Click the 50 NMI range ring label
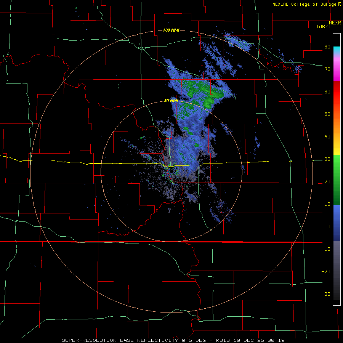Viewport: 343px width, 343px height. [x=171, y=101]
